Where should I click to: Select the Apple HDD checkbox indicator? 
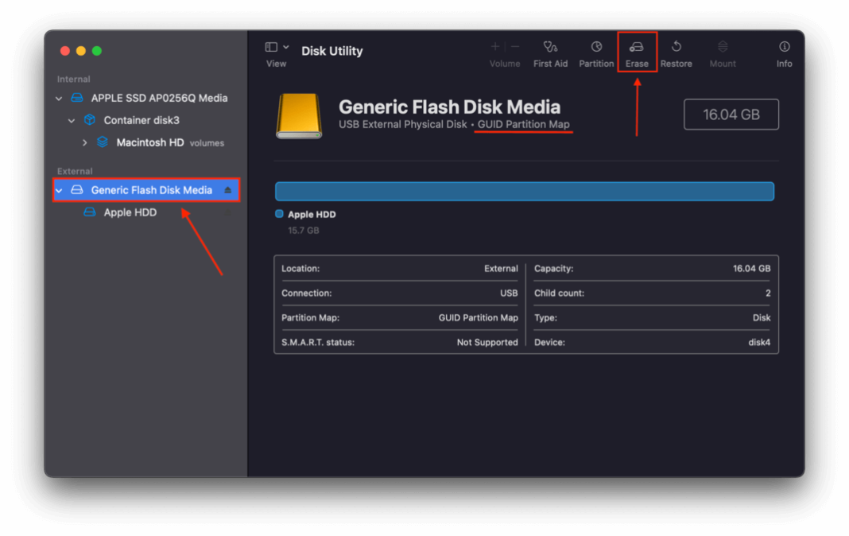click(279, 214)
